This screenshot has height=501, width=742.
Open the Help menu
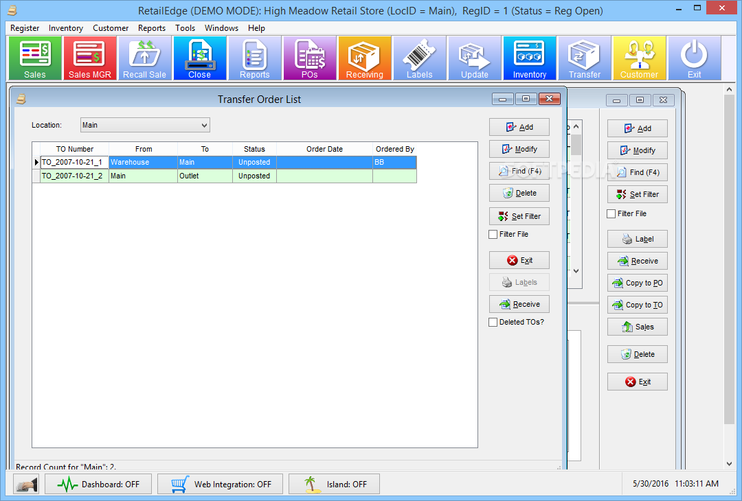pos(256,28)
